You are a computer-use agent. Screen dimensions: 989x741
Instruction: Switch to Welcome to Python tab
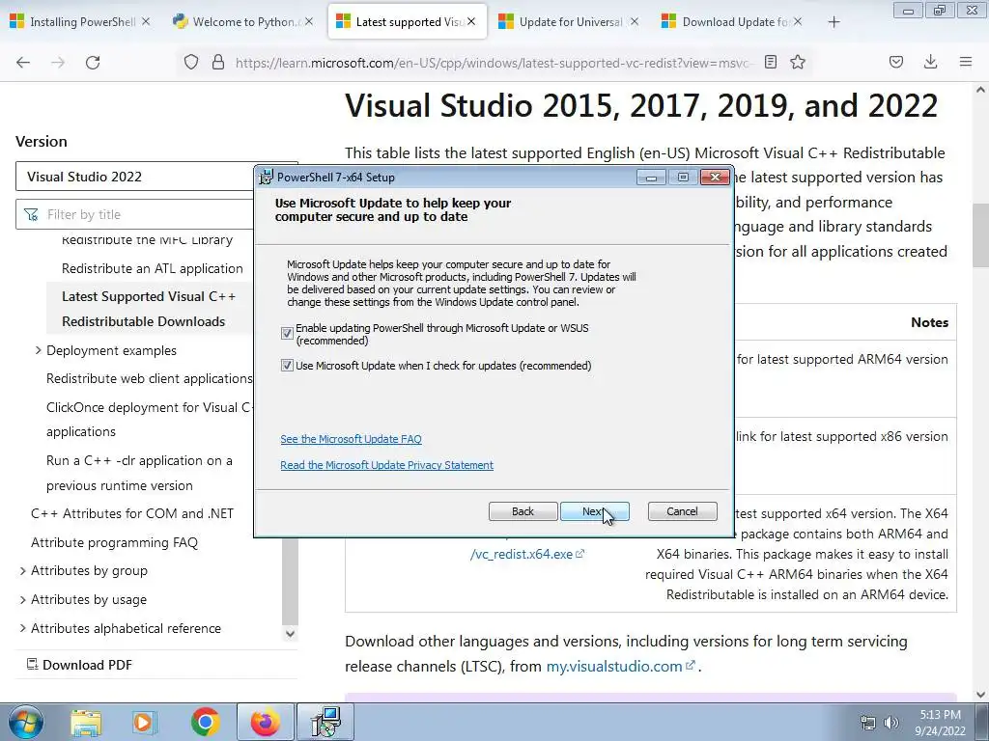coord(244,21)
